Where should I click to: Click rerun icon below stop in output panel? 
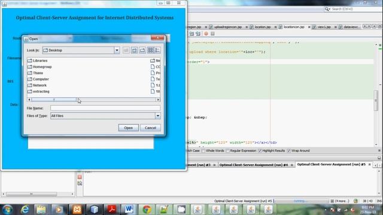coord(80,183)
